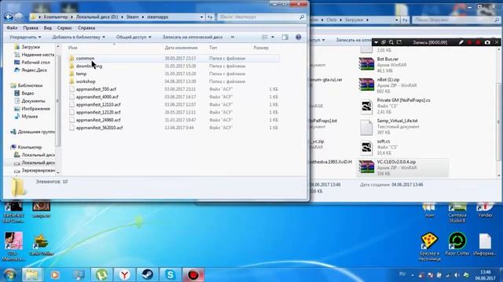The image size is (503, 282).
Task: Select Музыка library
Action: point(26,117)
